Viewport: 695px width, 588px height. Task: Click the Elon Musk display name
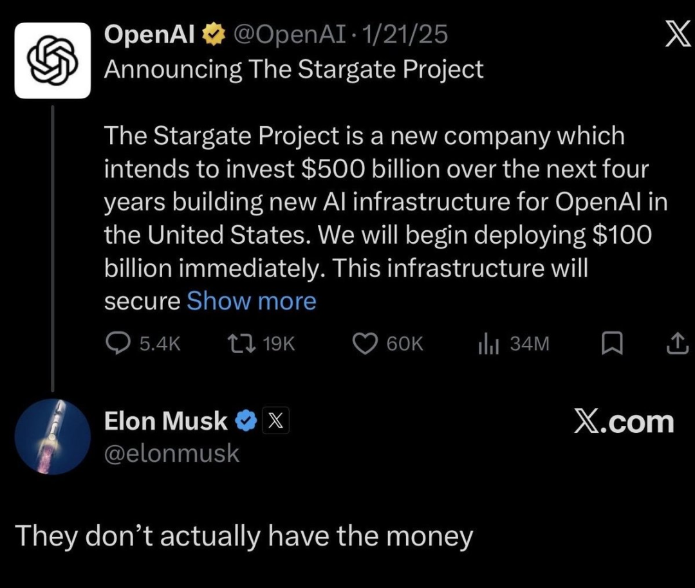pos(166,421)
